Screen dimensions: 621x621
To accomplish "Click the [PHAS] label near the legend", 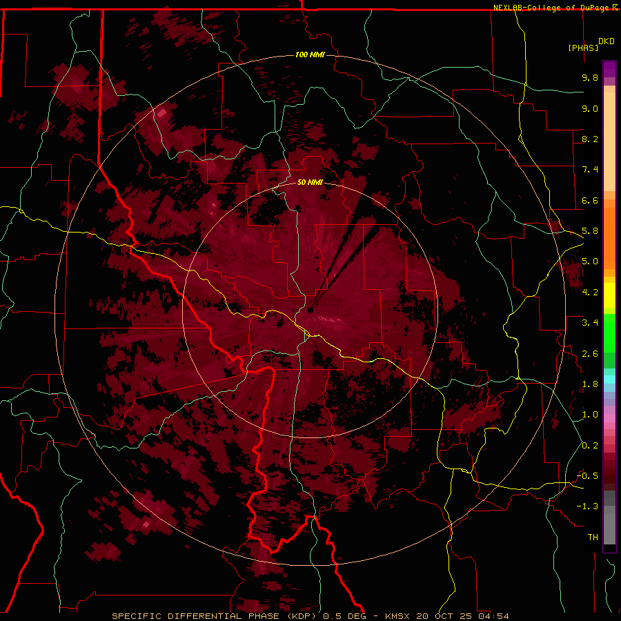I will pyautogui.click(x=583, y=48).
